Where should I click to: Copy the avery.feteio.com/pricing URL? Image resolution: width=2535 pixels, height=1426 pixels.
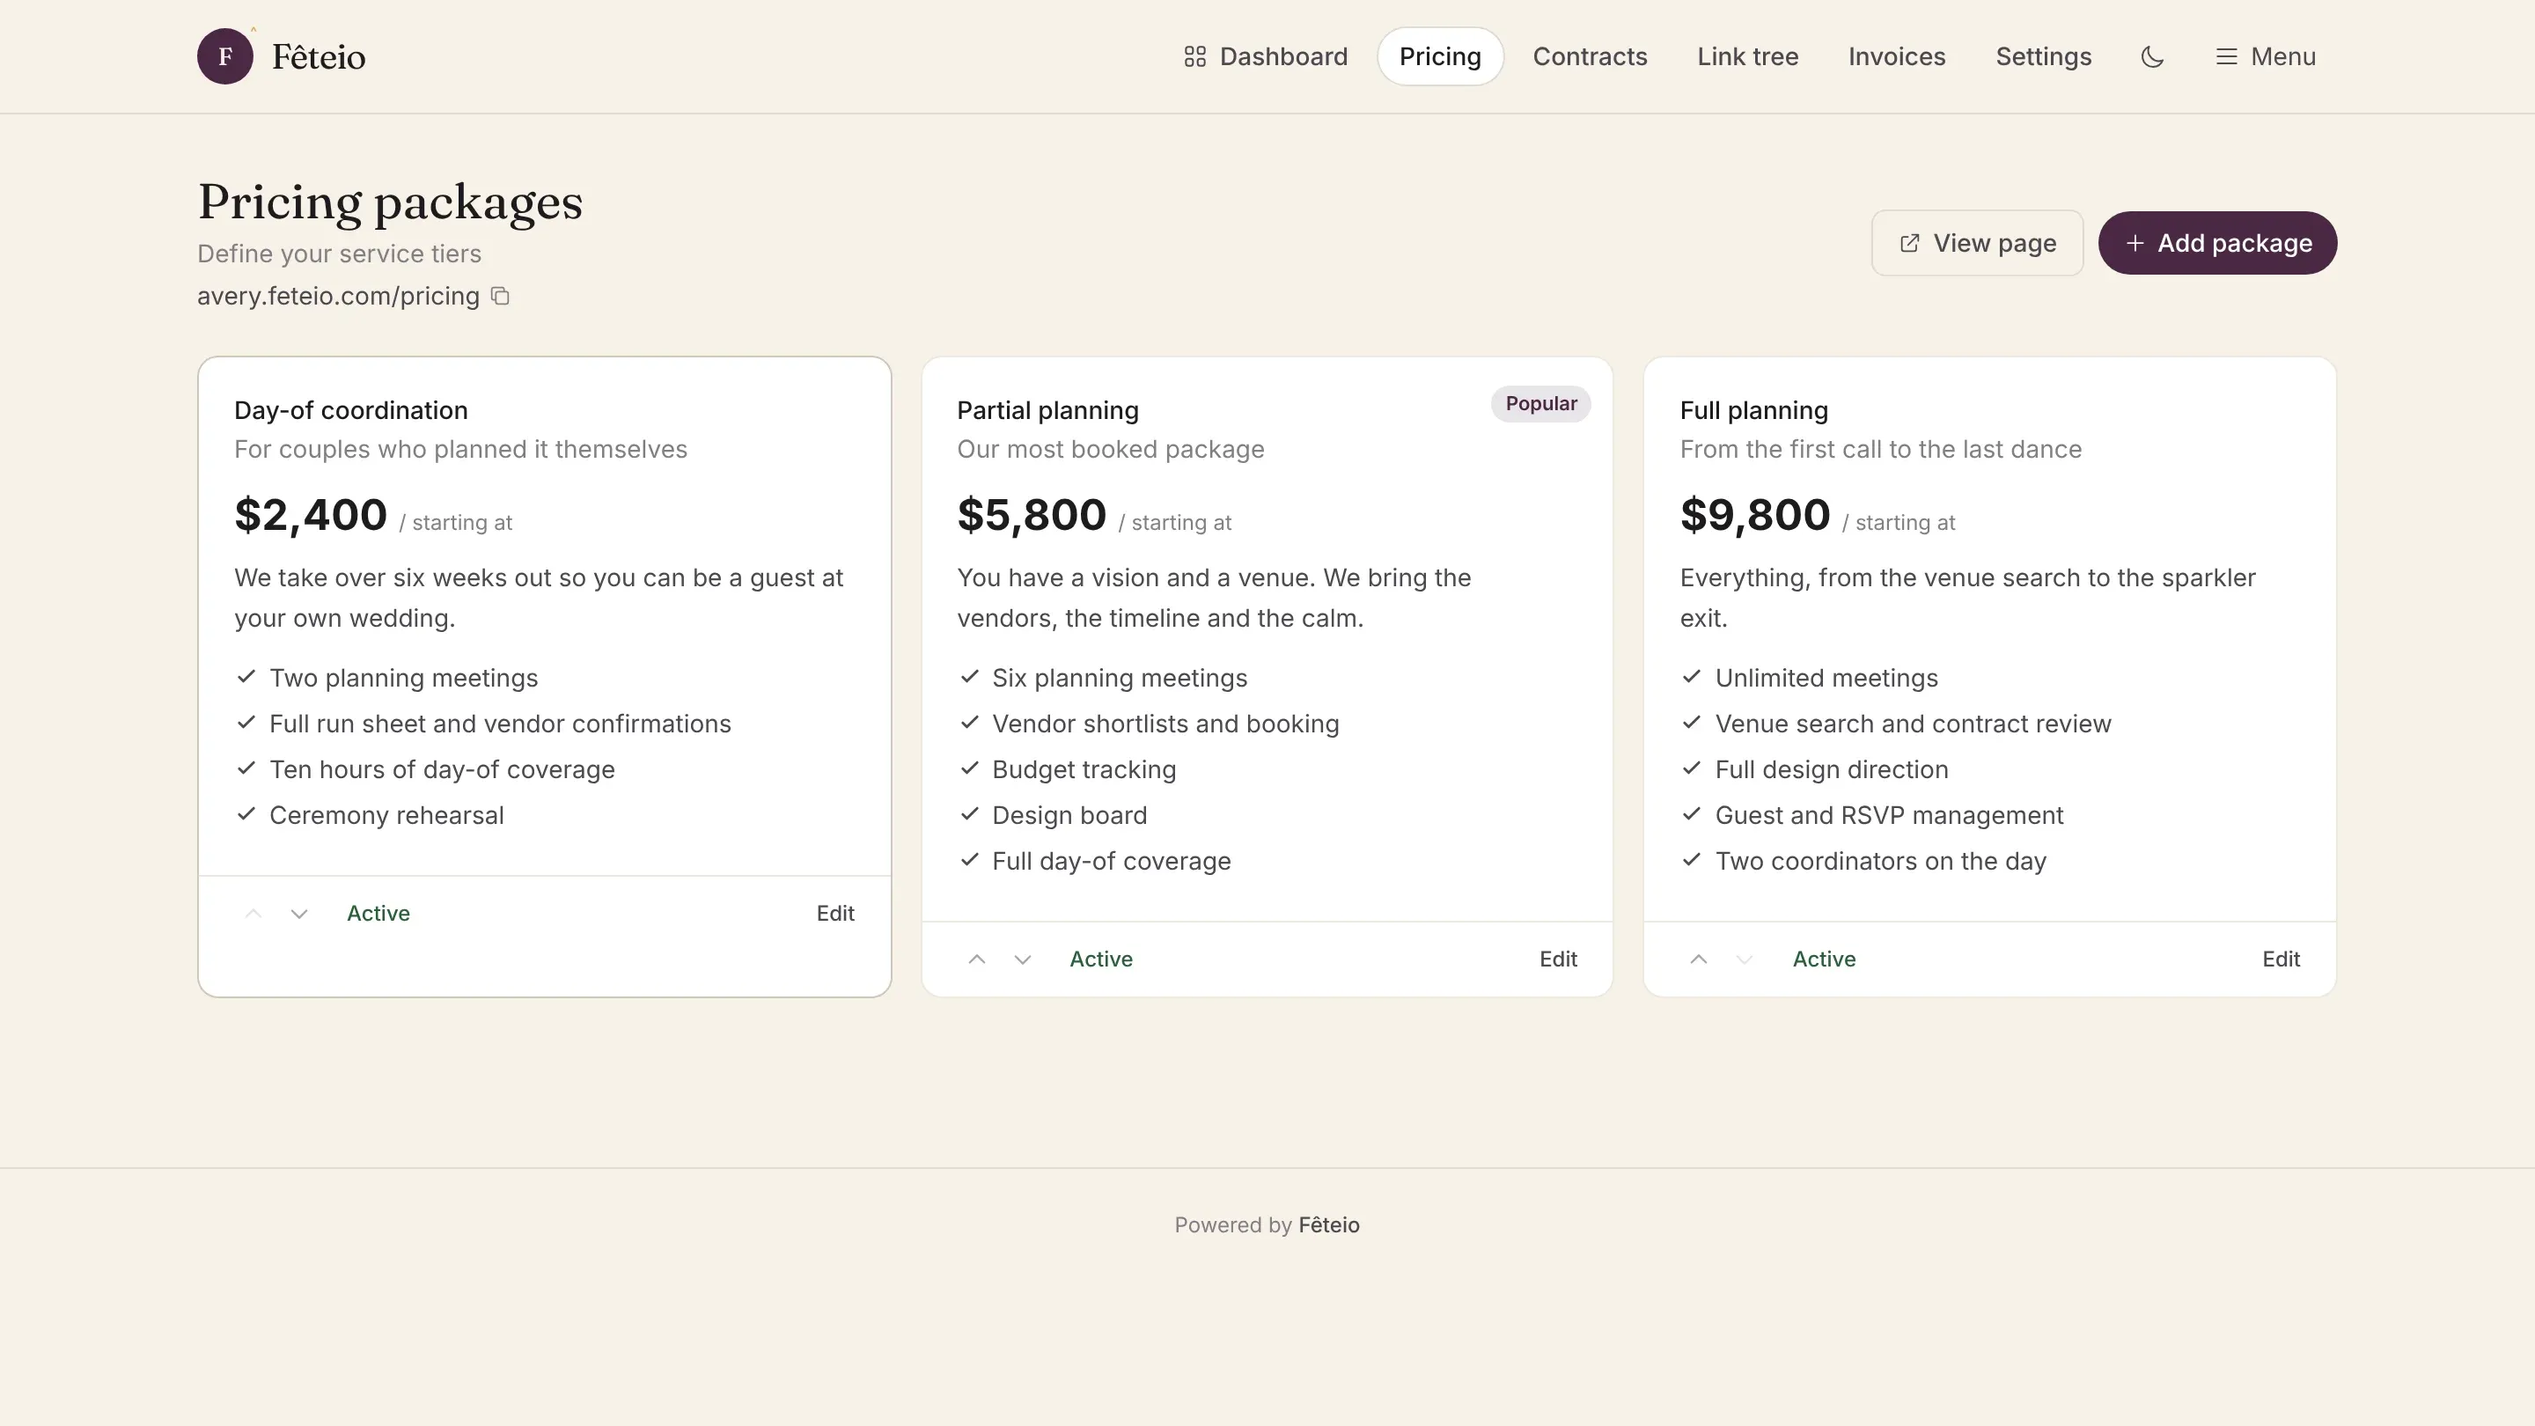click(x=500, y=297)
